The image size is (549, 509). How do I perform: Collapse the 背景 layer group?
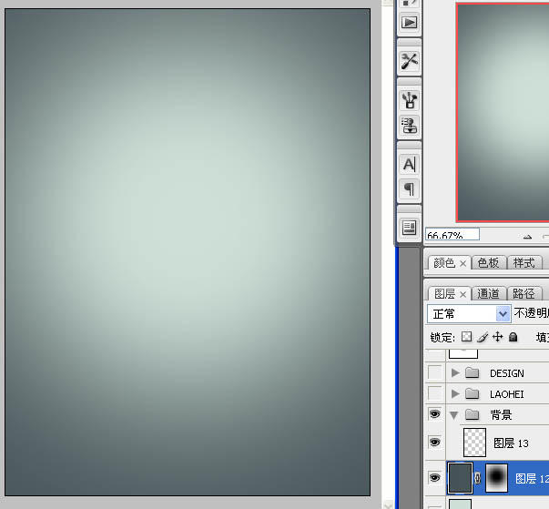coord(455,415)
